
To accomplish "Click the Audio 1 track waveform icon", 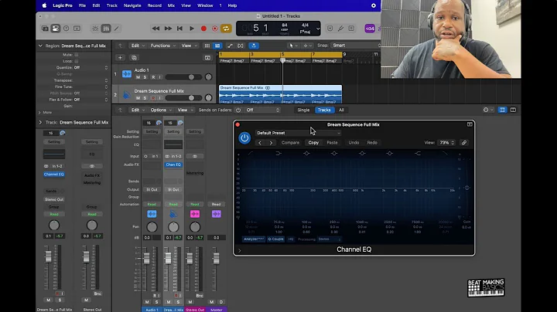I will pos(127,73).
